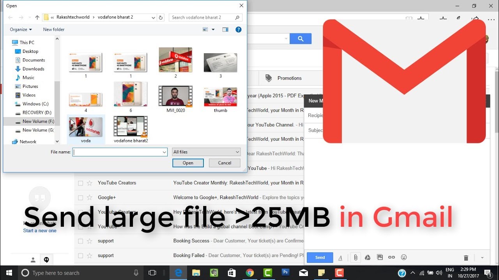Viewport: 499px width, 280px height.
Task: Click the blue Gmail search button
Action: pyautogui.click(x=301, y=38)
